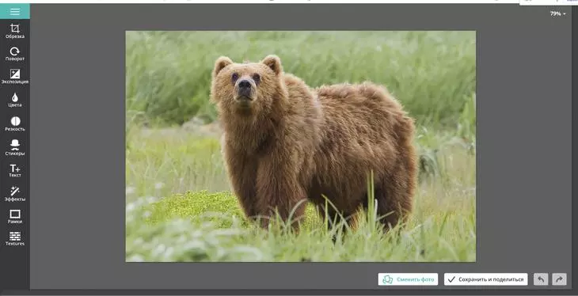The height and width of the screenshot is (296, 578).
Task: Open the Цвета colors tool
Action: coord(15,100)
